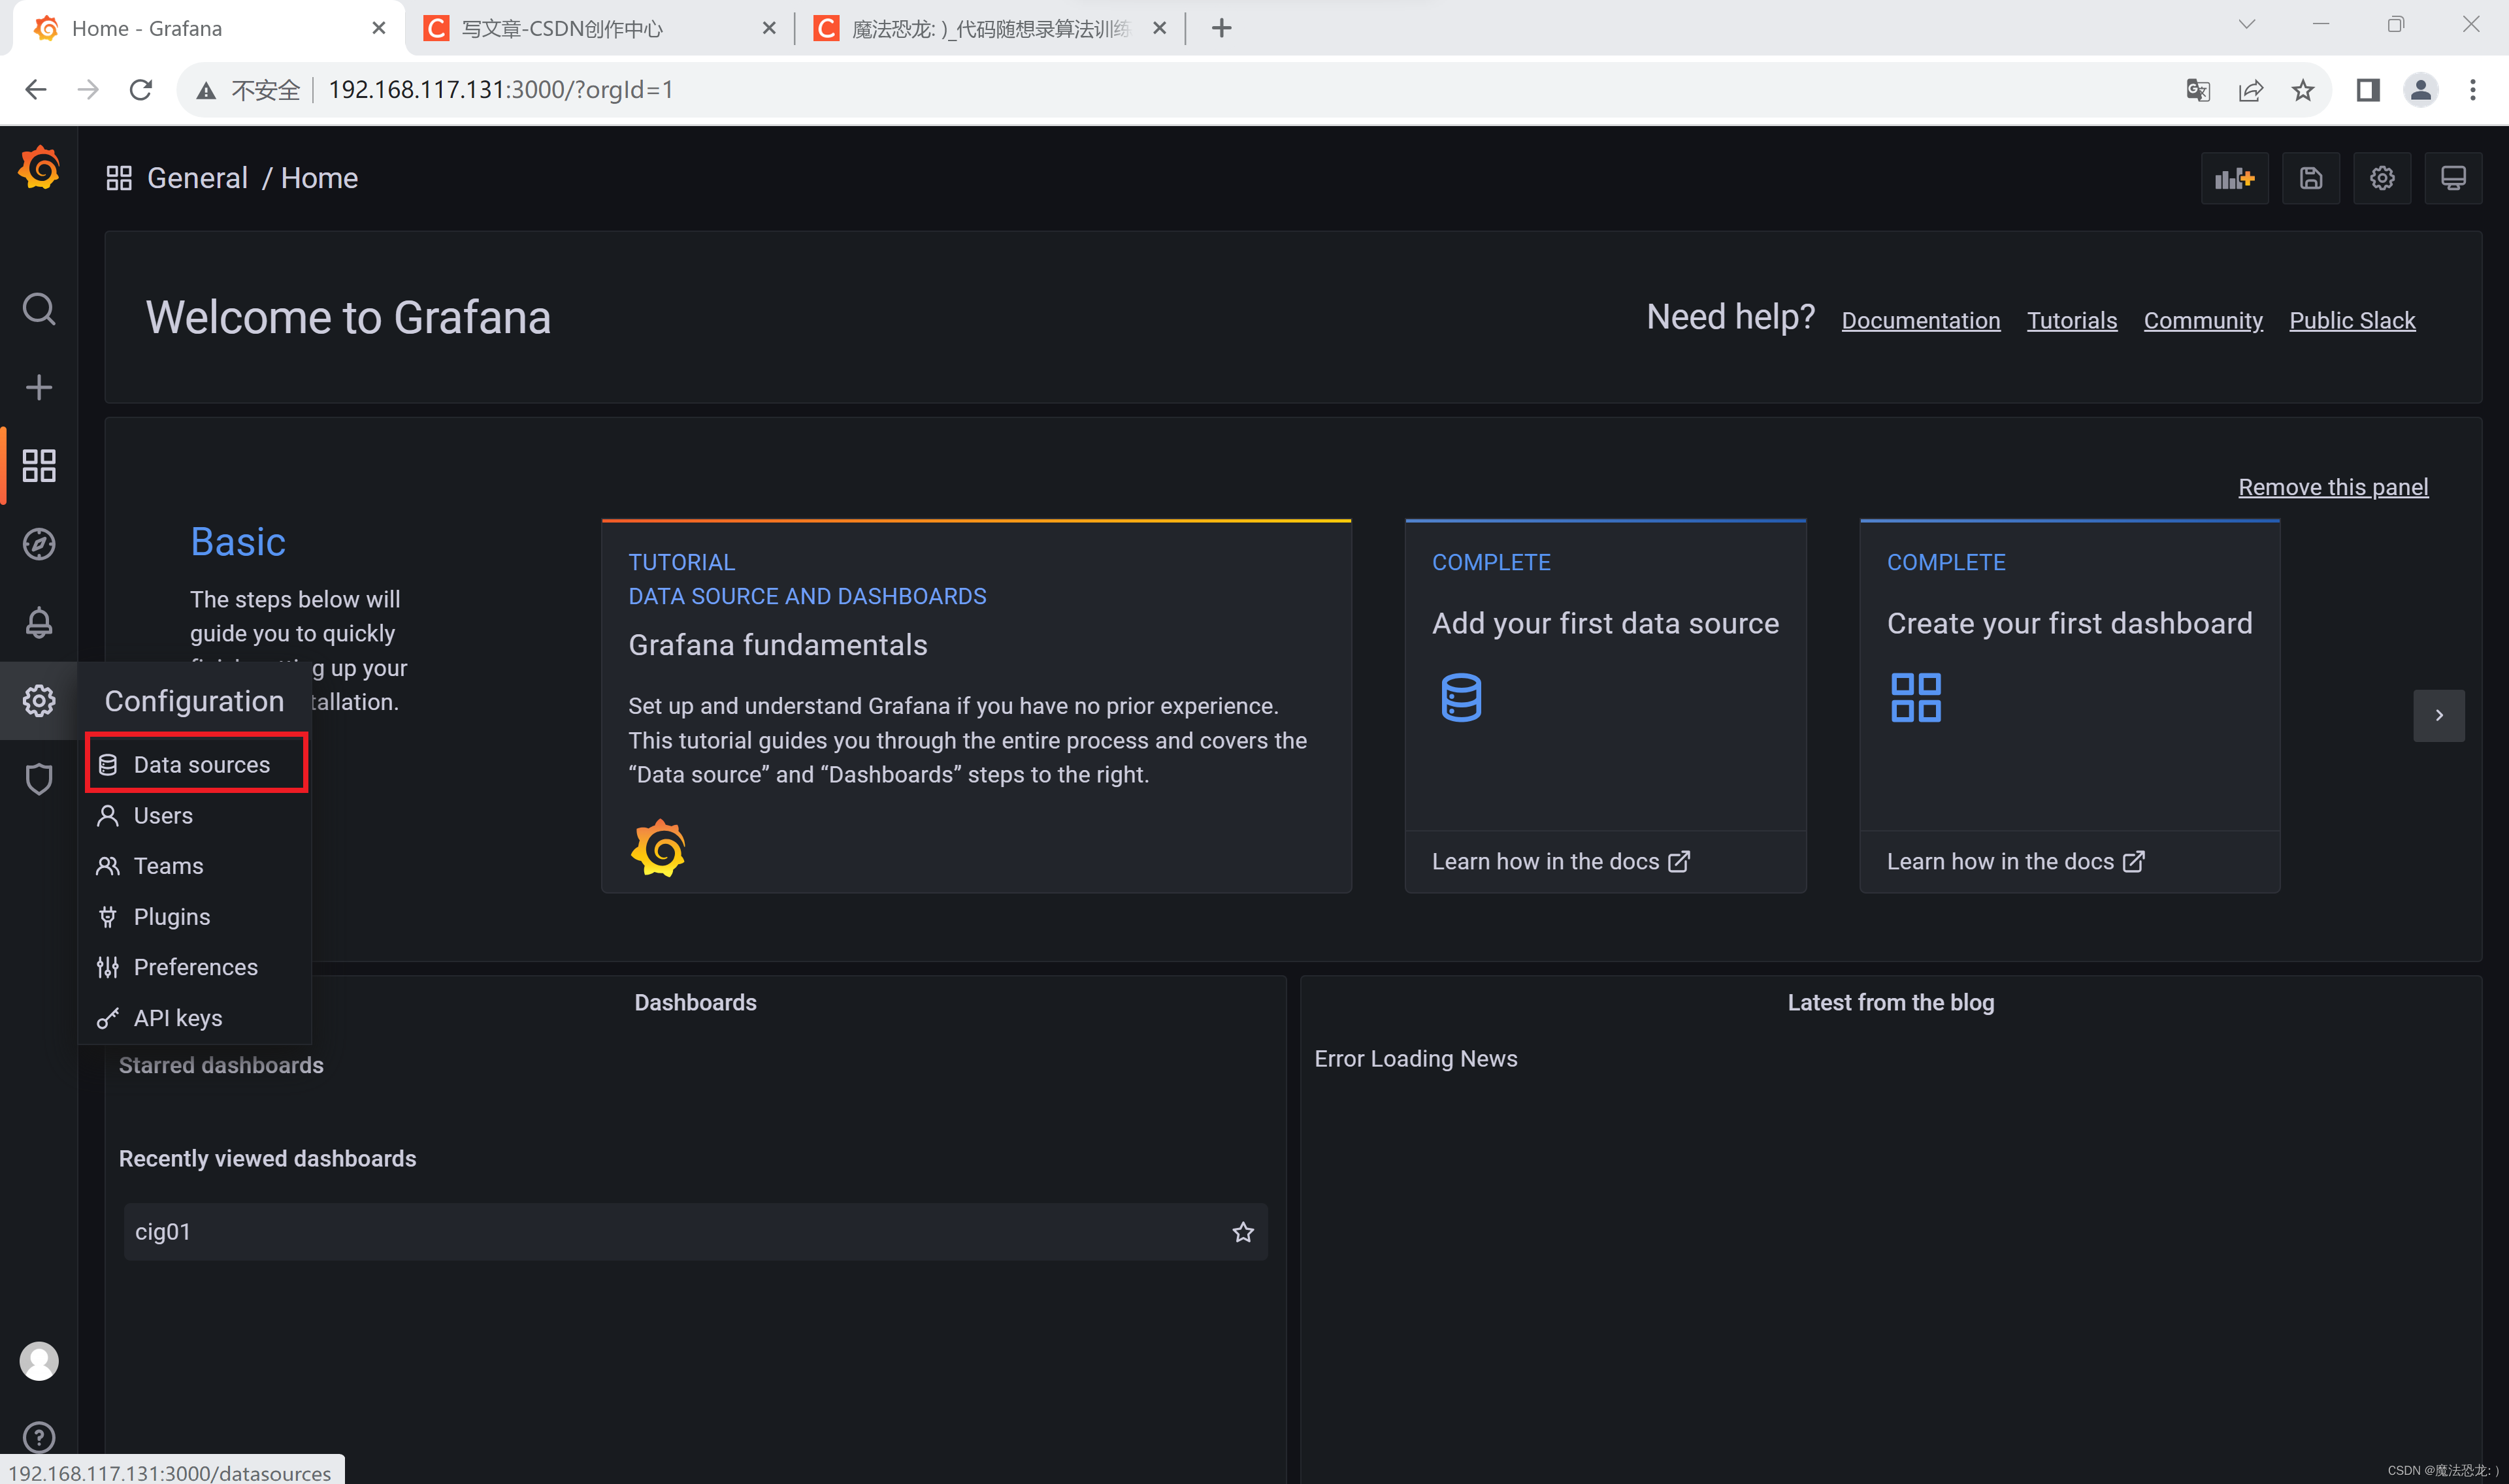Click the 'Starred dashboards' heading

[221, 1065]
